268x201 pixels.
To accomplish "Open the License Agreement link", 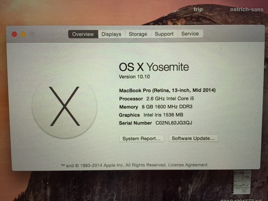I will [188, 165].
